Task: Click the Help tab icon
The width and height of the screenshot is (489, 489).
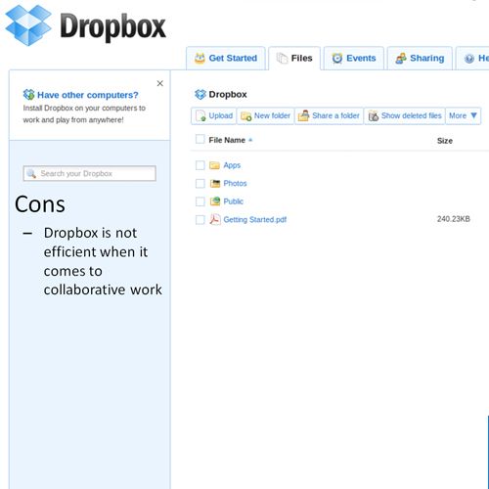Action: (x=469, y=59)
